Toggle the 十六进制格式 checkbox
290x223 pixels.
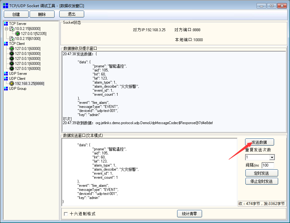click(x=66, y=214)
